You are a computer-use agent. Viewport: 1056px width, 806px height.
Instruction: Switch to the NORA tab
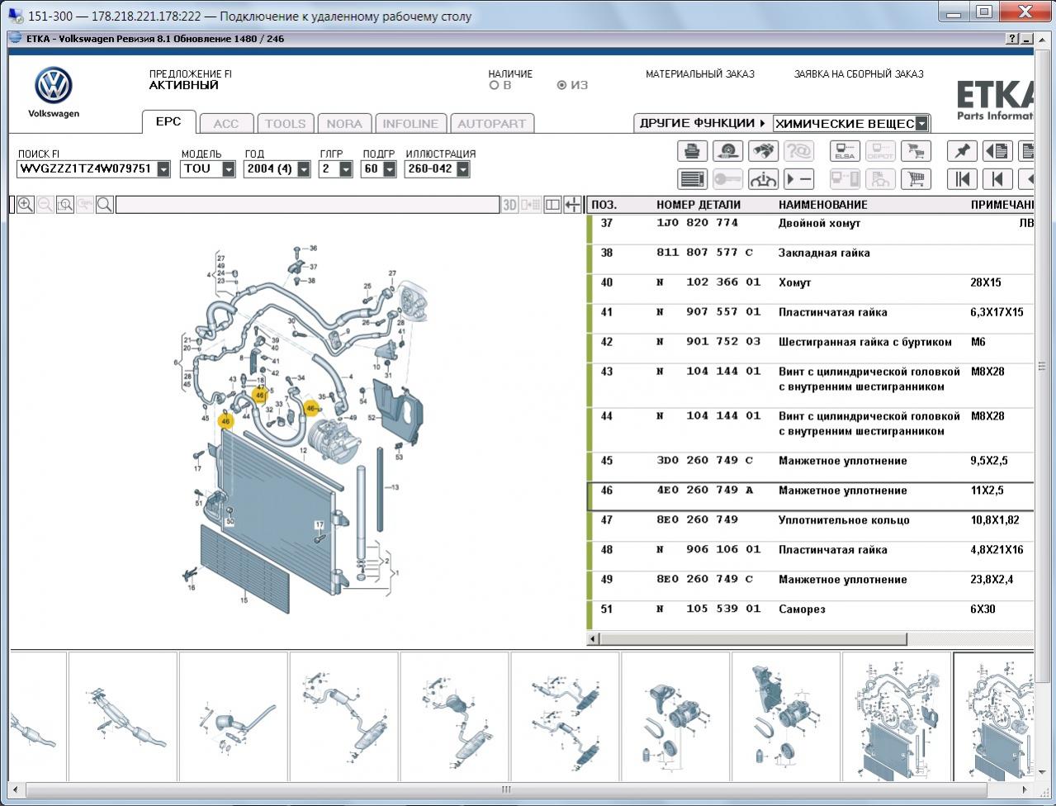click(x=344, y=124)
